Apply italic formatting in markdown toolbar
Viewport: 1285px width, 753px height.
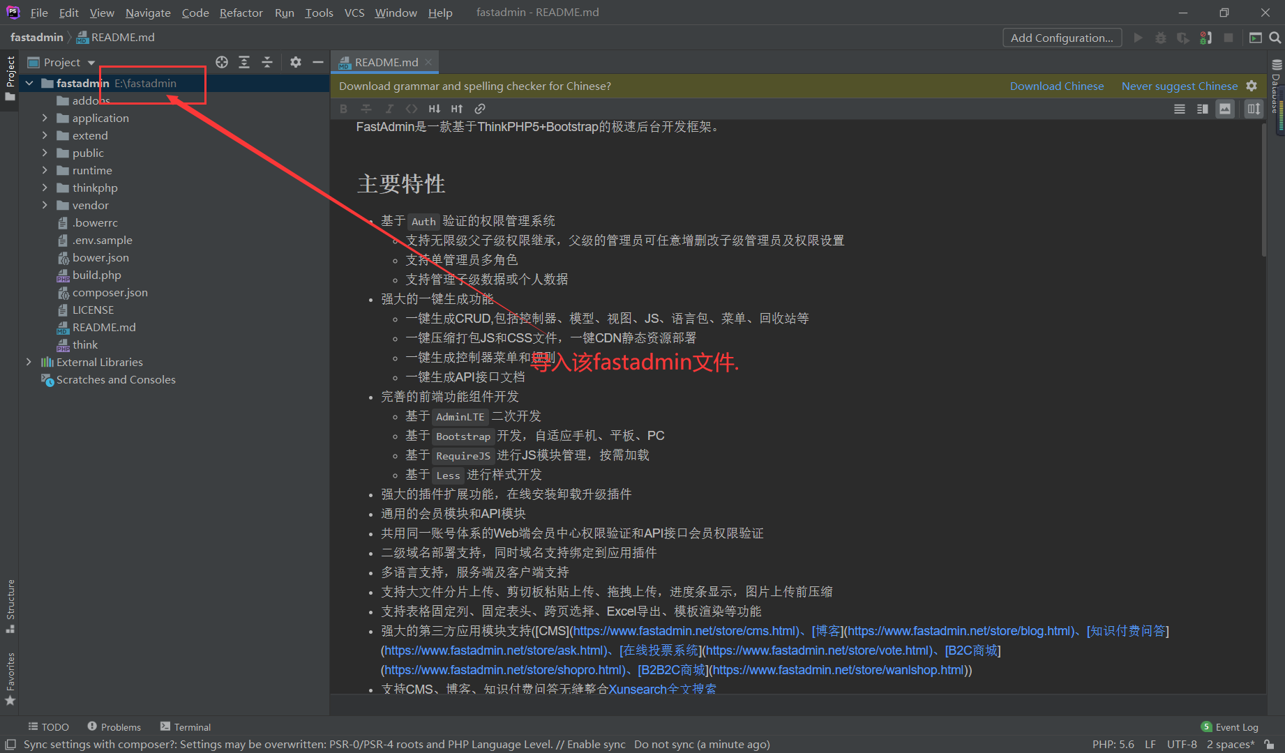[389, 109]
